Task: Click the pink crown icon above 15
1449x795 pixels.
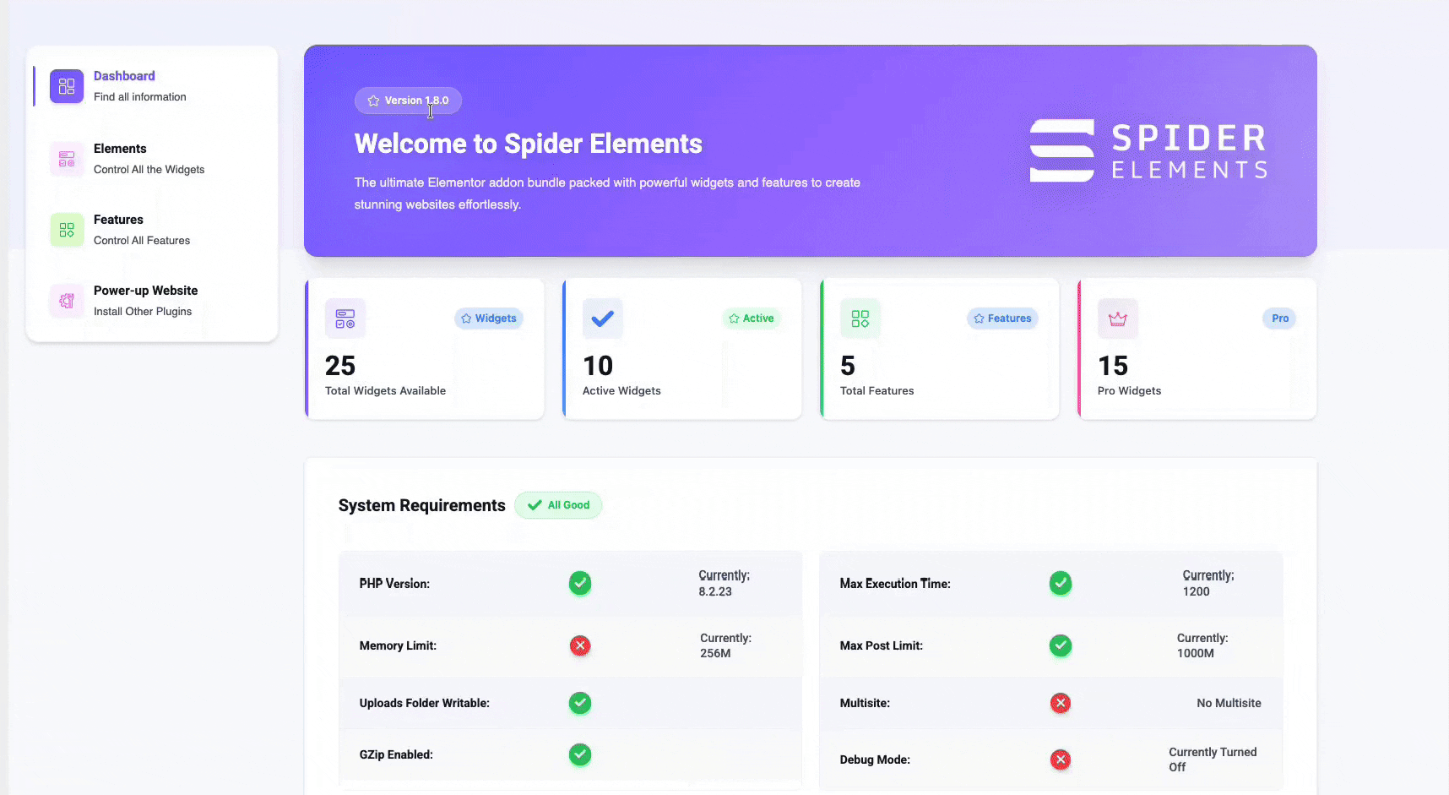Action: click(x=1118, y=319)
